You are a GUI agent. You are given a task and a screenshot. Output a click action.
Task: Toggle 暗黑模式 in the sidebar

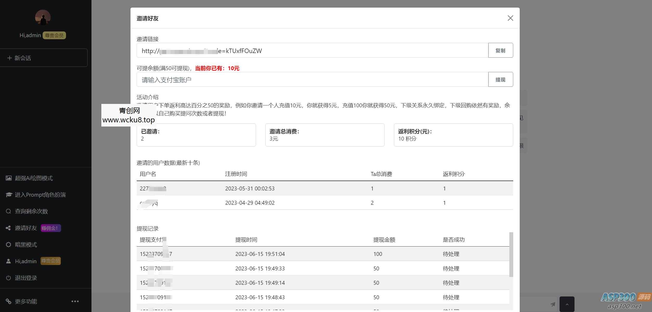tap(26, 244)
